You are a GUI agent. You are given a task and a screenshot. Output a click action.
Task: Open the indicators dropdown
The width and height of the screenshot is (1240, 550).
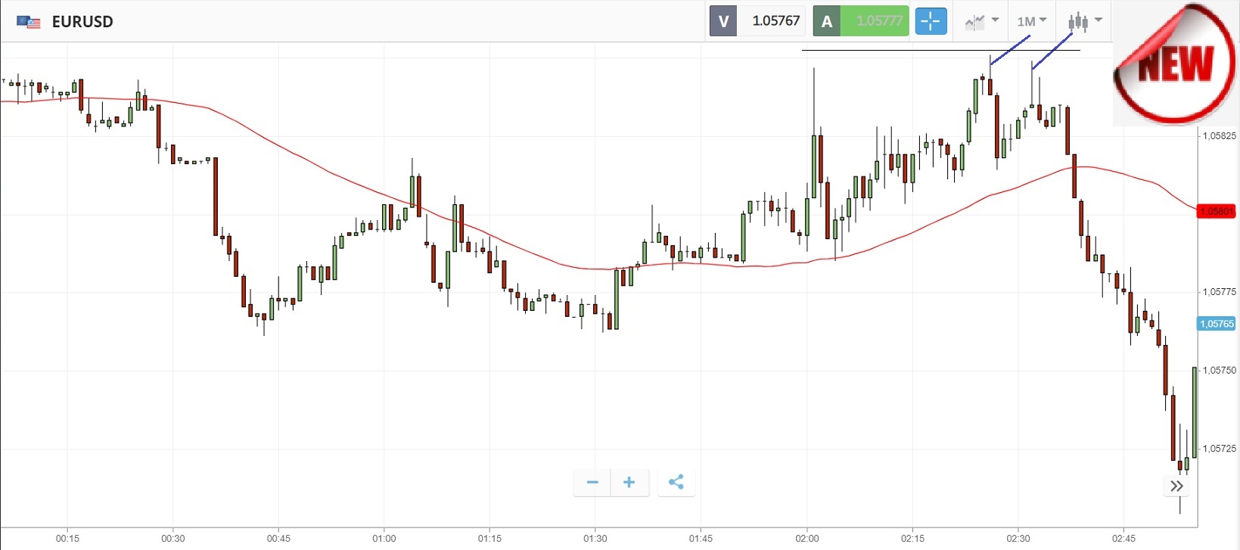(982, 21)
